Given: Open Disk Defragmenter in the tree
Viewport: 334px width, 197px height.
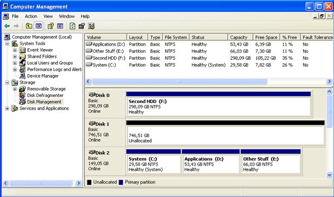Looking at the screenshot, I should (45, 95).
